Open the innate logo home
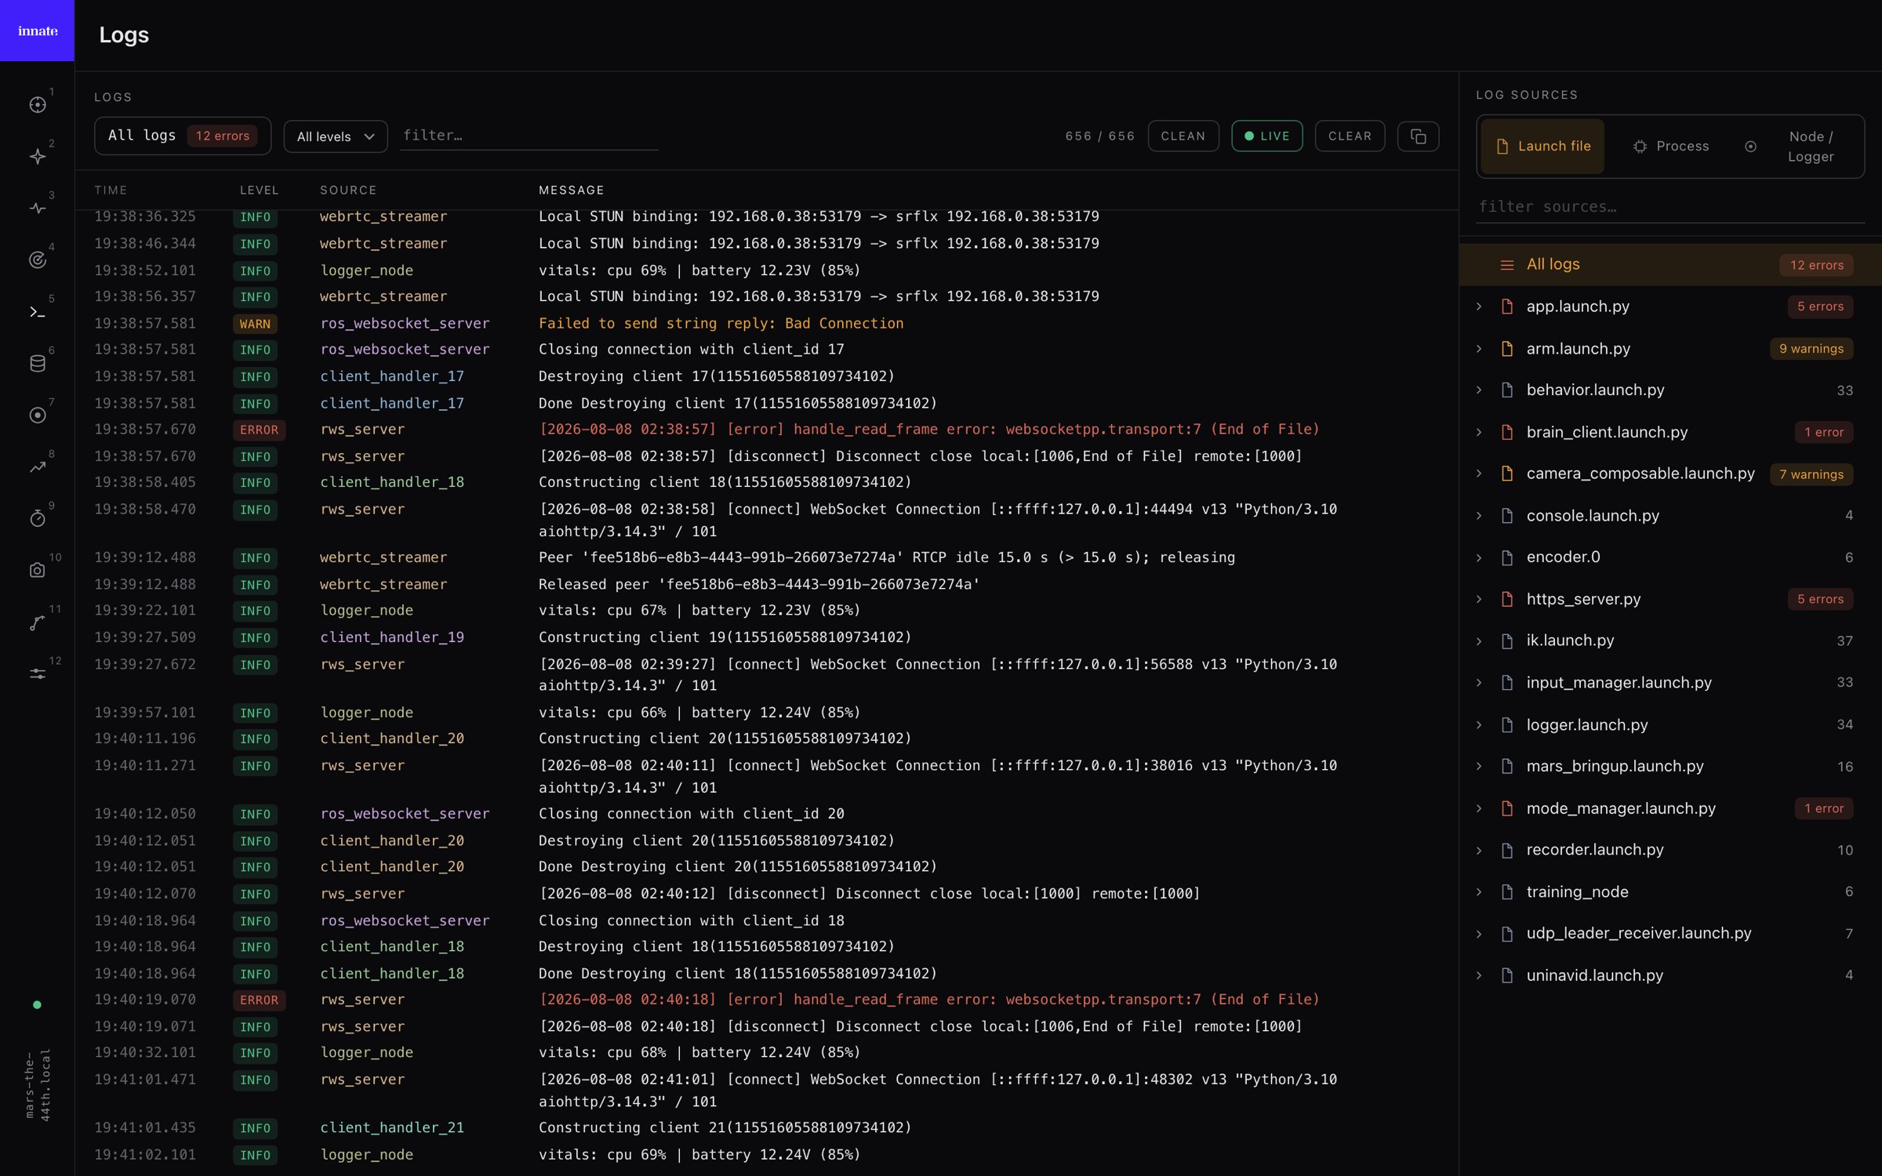The width and height of the screenshot is (1882, 1176). point(37,31)
